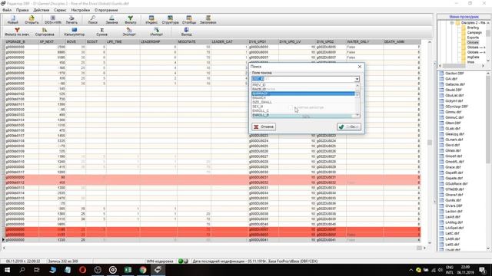
Task: Click the Замена (replace) toolbar icon
Action: point(111,20)
